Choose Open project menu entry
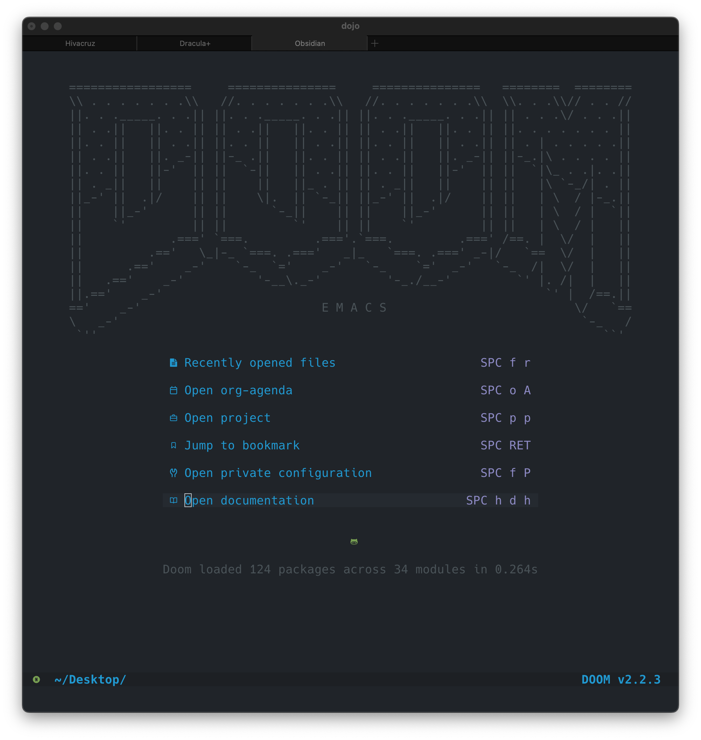 click(227, 418)
